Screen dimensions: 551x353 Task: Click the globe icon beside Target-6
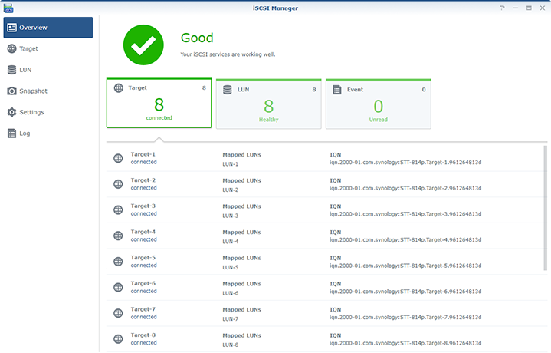coord(118,288)
